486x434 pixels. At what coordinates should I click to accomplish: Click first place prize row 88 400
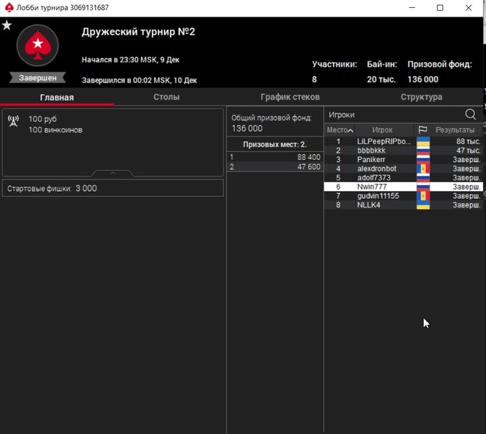[275, 157]
